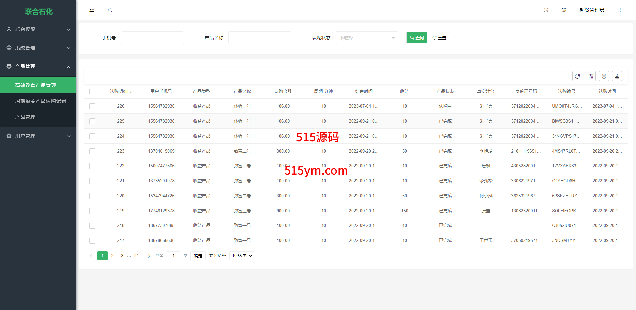Screen dimensions: 636x310
Task: Open the vertical dots more menu
Action: (620, 10)
